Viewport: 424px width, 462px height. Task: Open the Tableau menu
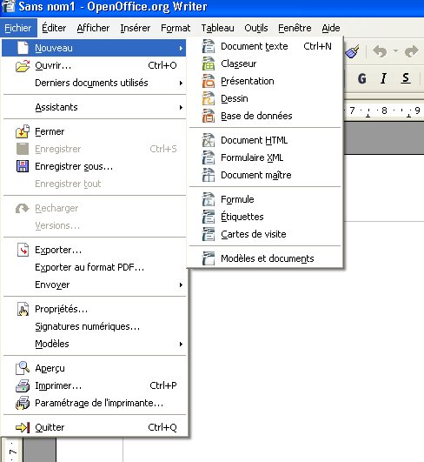coord(217,28)
